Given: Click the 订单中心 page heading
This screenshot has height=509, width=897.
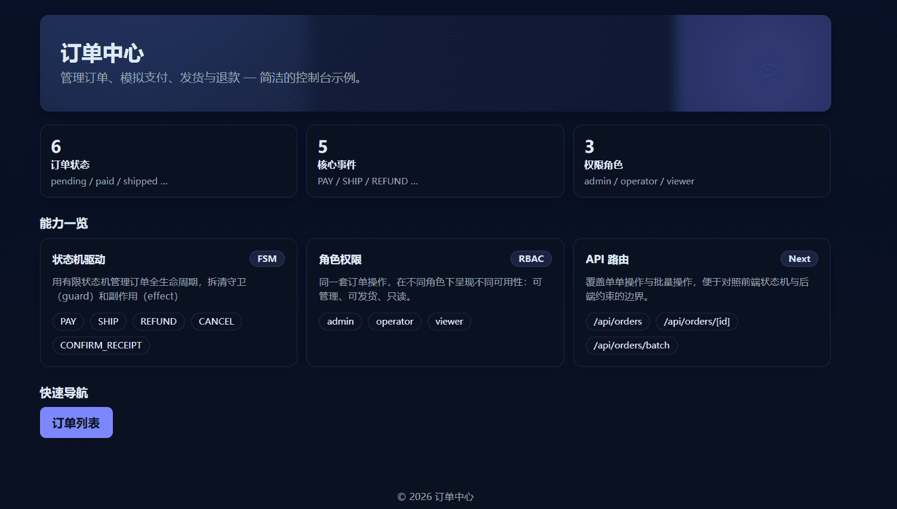Looking at the screenshot, I should click(x=102, y=54).
